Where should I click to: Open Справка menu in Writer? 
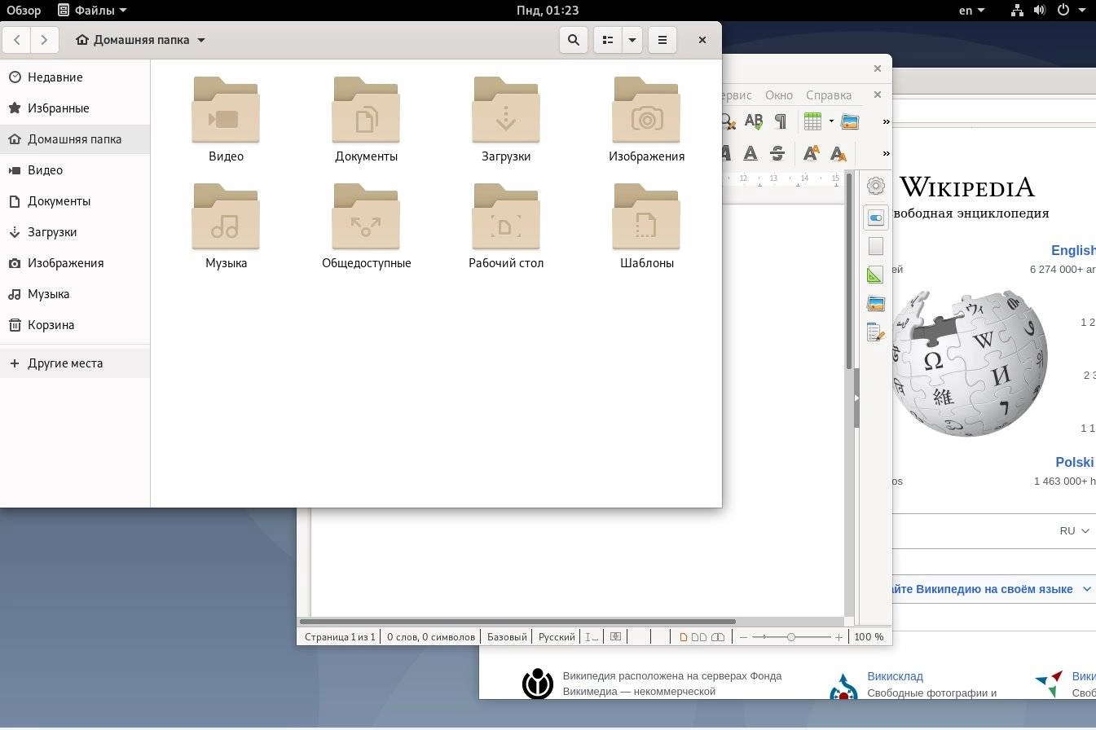[x=829, y=95]
